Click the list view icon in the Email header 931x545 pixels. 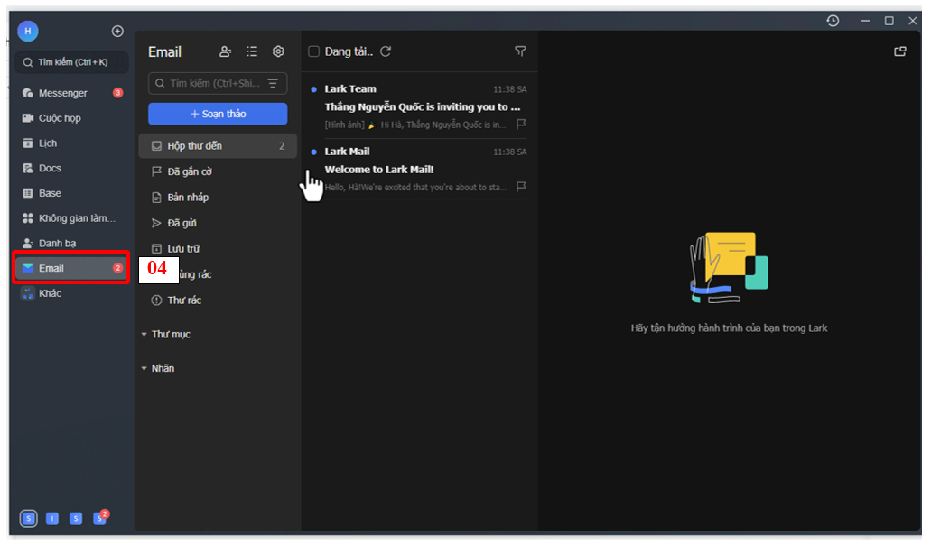pos(252,51)
